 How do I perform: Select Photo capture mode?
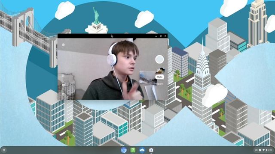(x=159, y=77)
